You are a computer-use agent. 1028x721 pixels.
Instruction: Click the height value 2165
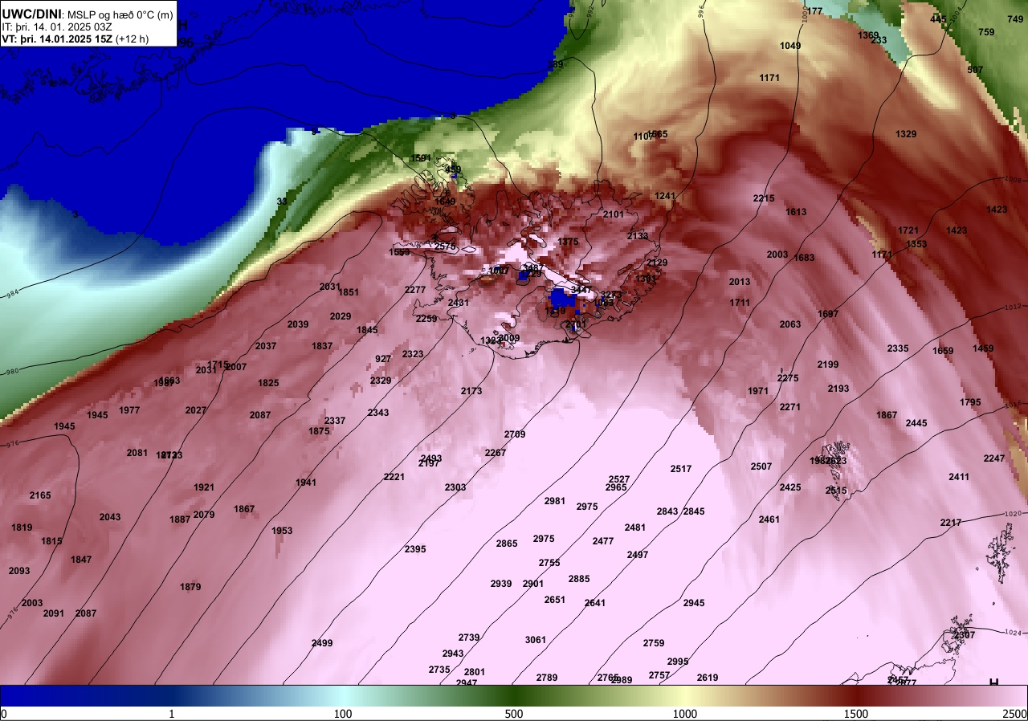click(40, 495)
